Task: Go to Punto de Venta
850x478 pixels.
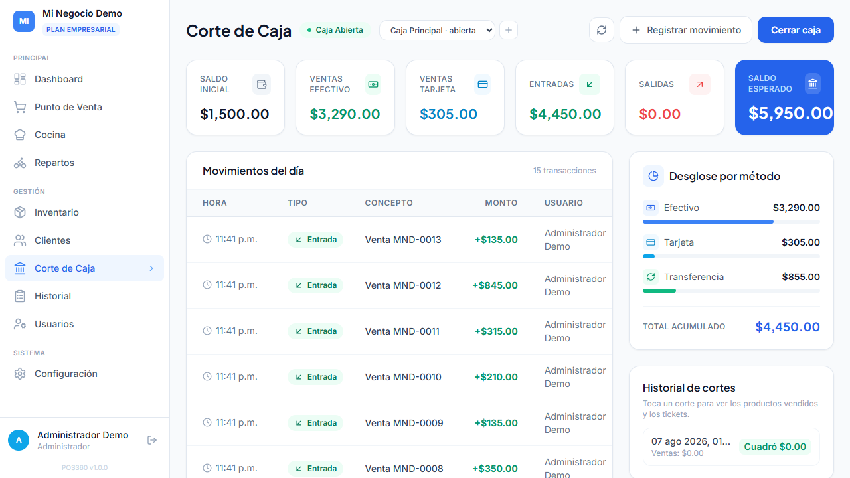Action: click(84, 107)
